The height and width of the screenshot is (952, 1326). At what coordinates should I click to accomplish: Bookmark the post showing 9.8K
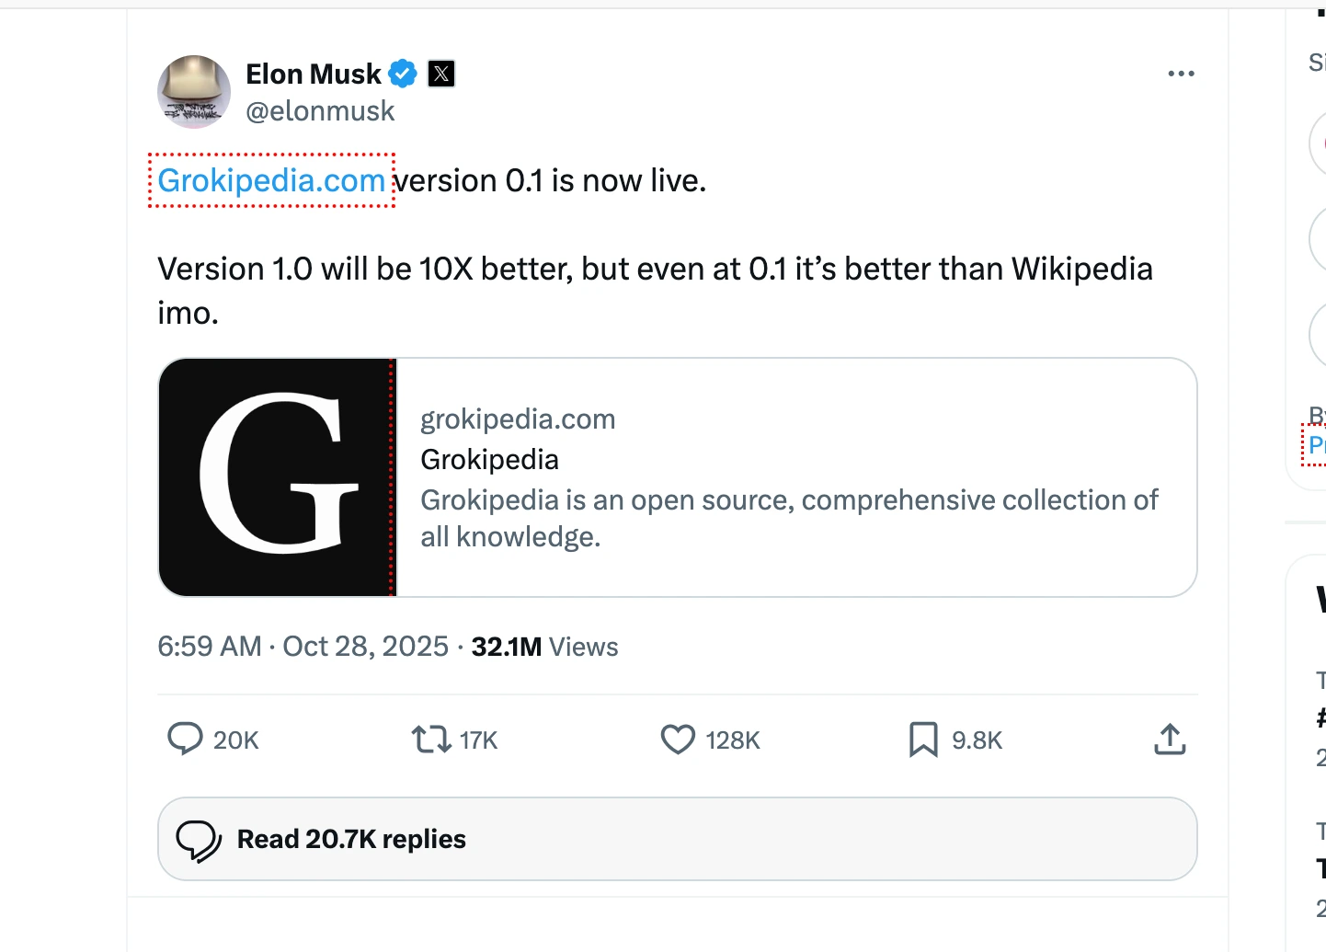pyautogui.click(x=922, y=739)
